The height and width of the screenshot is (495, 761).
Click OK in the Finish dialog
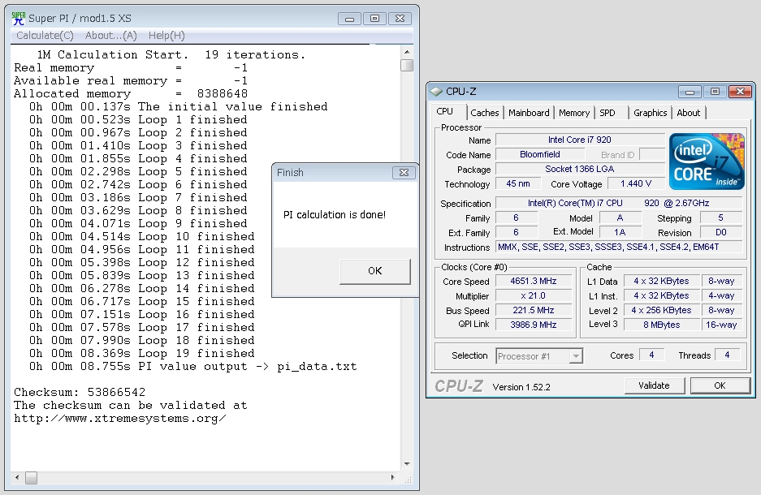(x=374, y=271)
